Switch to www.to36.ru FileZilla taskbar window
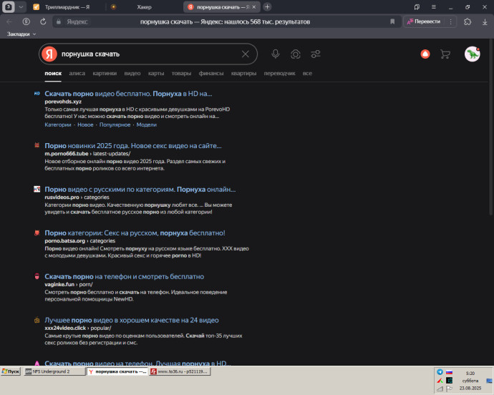The image size is (494, 395). [x=180, y=371]
